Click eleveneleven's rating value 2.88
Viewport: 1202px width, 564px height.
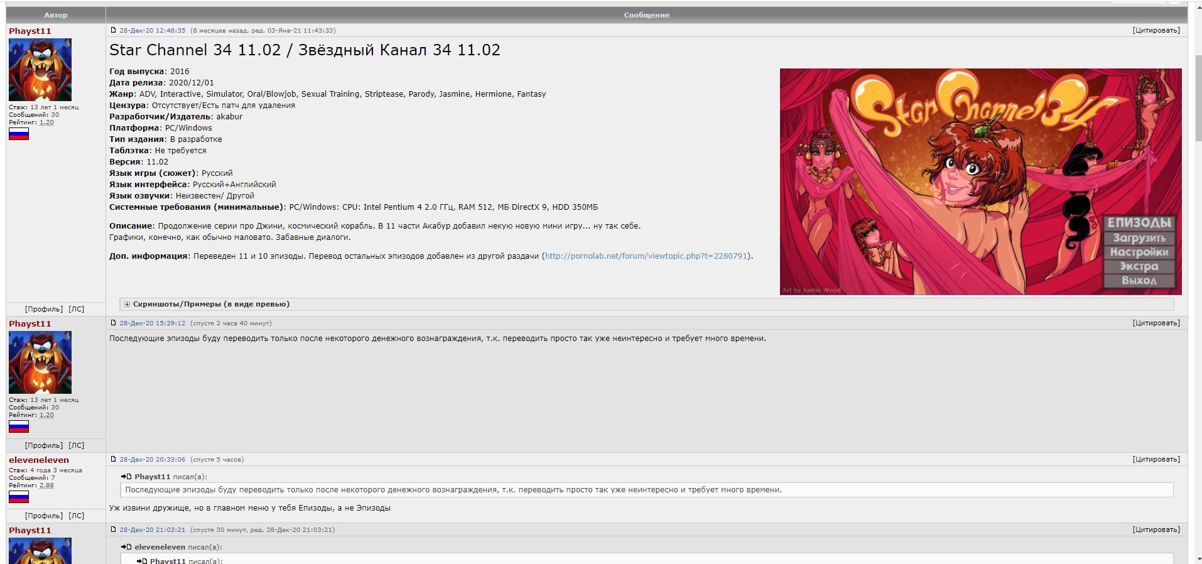pos(46,485)
